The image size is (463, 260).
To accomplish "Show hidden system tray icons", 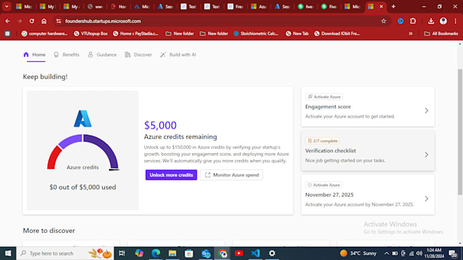I will pos(386,253).
